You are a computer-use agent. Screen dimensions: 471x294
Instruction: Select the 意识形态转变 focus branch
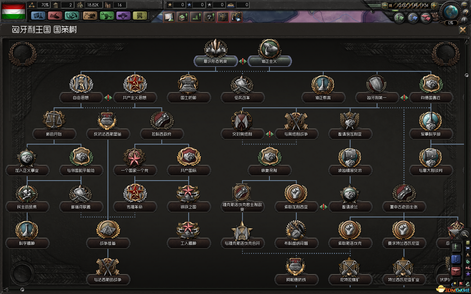coord(215,61)
